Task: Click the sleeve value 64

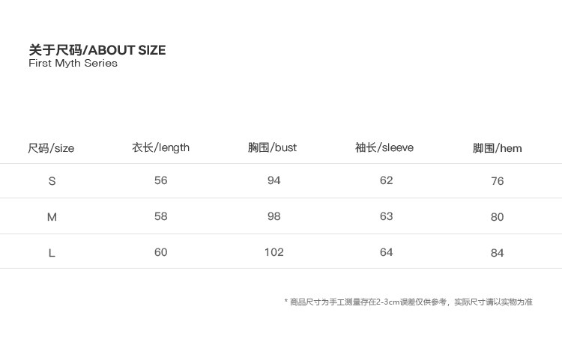Action: pyautogui.click(x=386, y=252)
